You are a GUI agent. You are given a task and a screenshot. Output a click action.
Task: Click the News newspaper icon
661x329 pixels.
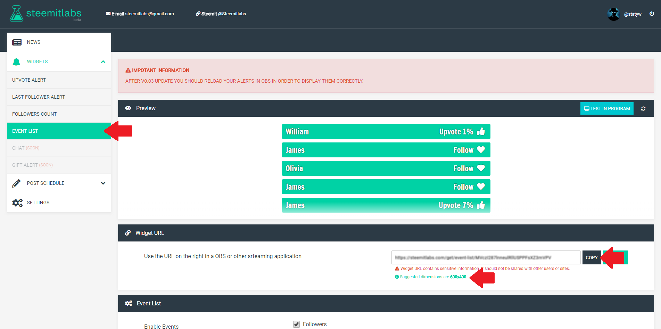tap(17, 42)
